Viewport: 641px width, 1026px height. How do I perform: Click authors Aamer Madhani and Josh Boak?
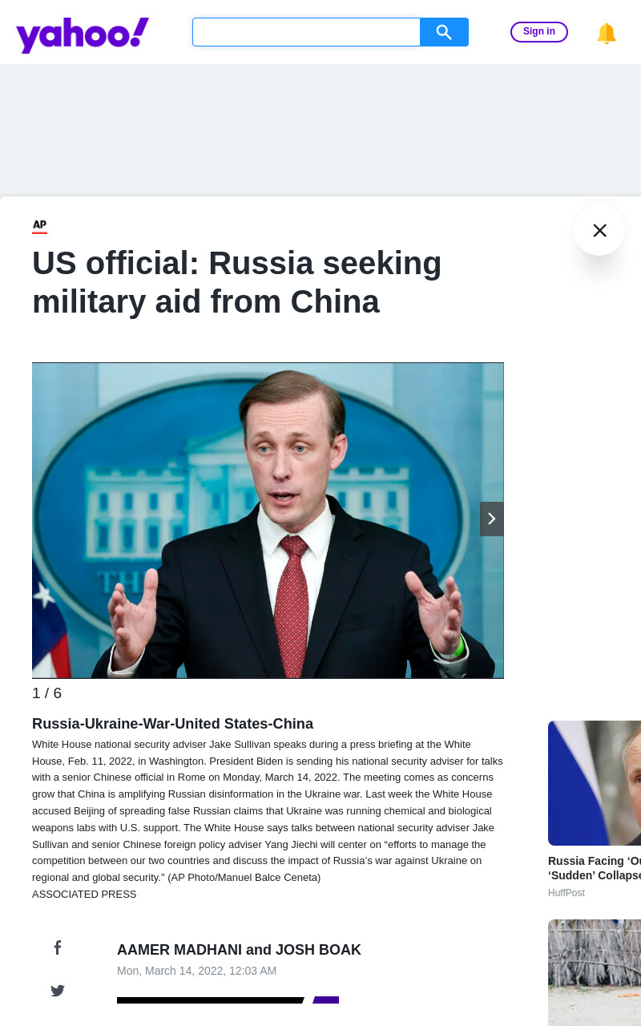(x=239, y=950)
